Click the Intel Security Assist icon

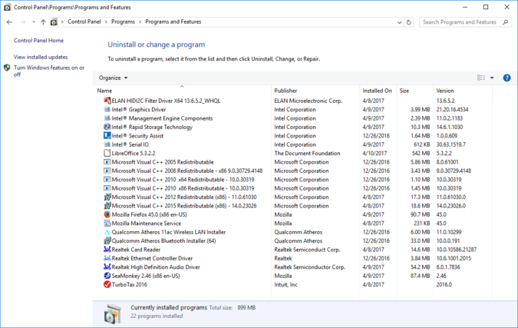click(107, 135)
